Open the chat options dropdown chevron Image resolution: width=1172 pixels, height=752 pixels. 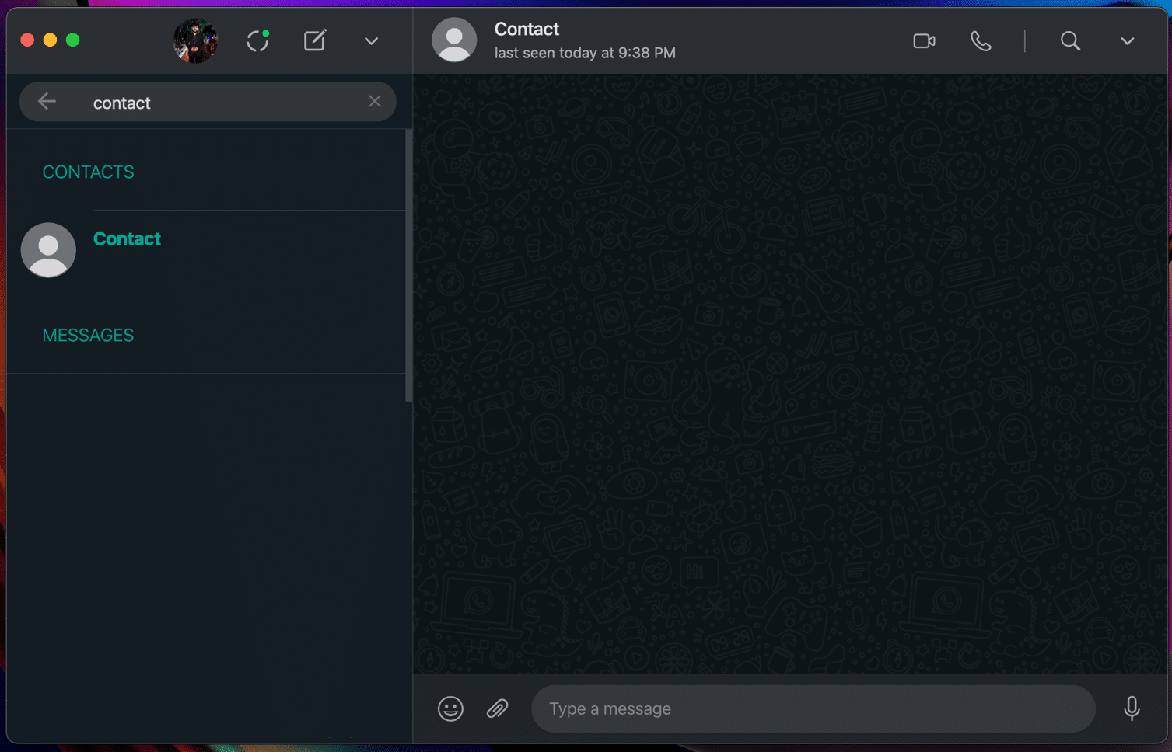tap(1127, 40)
